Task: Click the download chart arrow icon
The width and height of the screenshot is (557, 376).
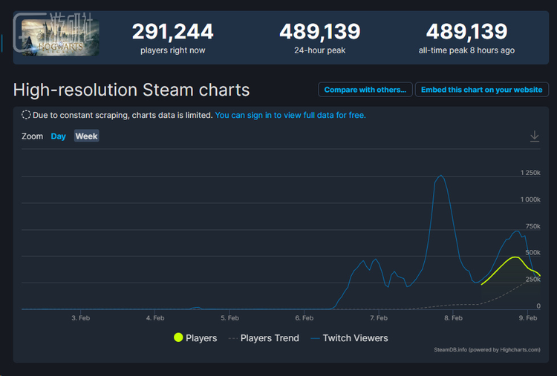Action: click(x=534, y=136)
